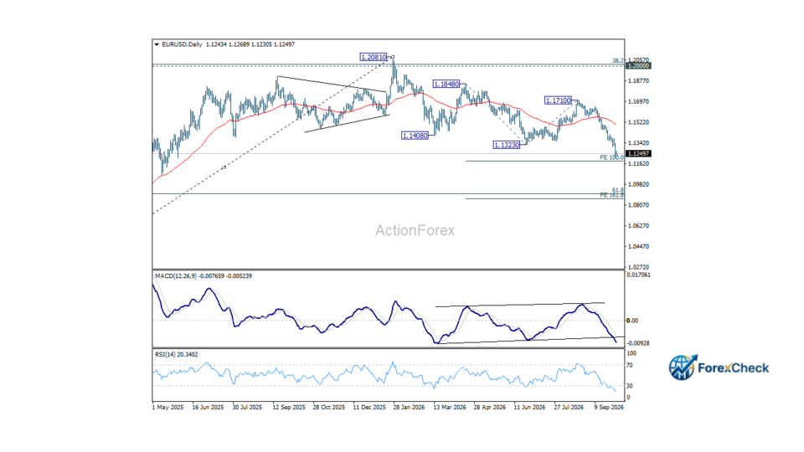Image resolution: width=804 pixels, height=452 pixels.
Task: Click the FE 100.0 Fibonacci label
Action: click(x=611, y=158)
